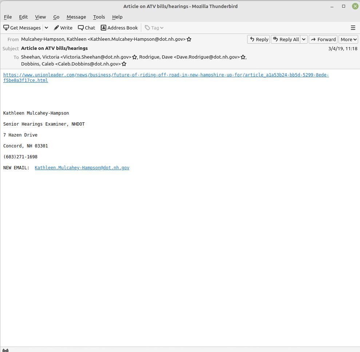Toggle the star next to Victoria Sheehan
This screenshot has height=352, width=360.
[x=135, y=57]
